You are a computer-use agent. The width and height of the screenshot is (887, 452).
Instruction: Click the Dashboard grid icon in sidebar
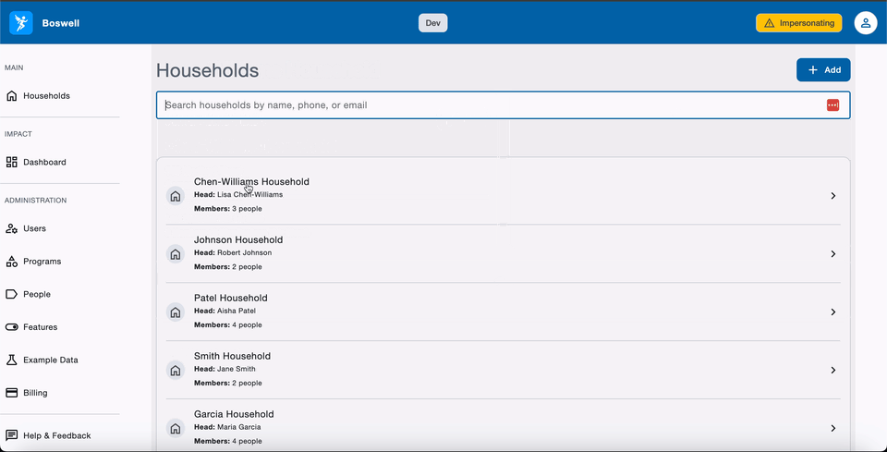click(x=12, y=163)
